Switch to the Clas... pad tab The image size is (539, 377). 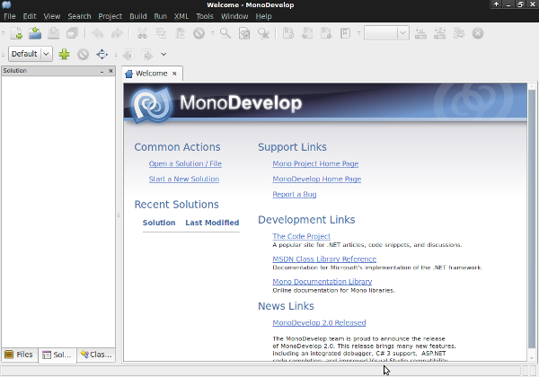pyautogui.click(x=96, y=355)
